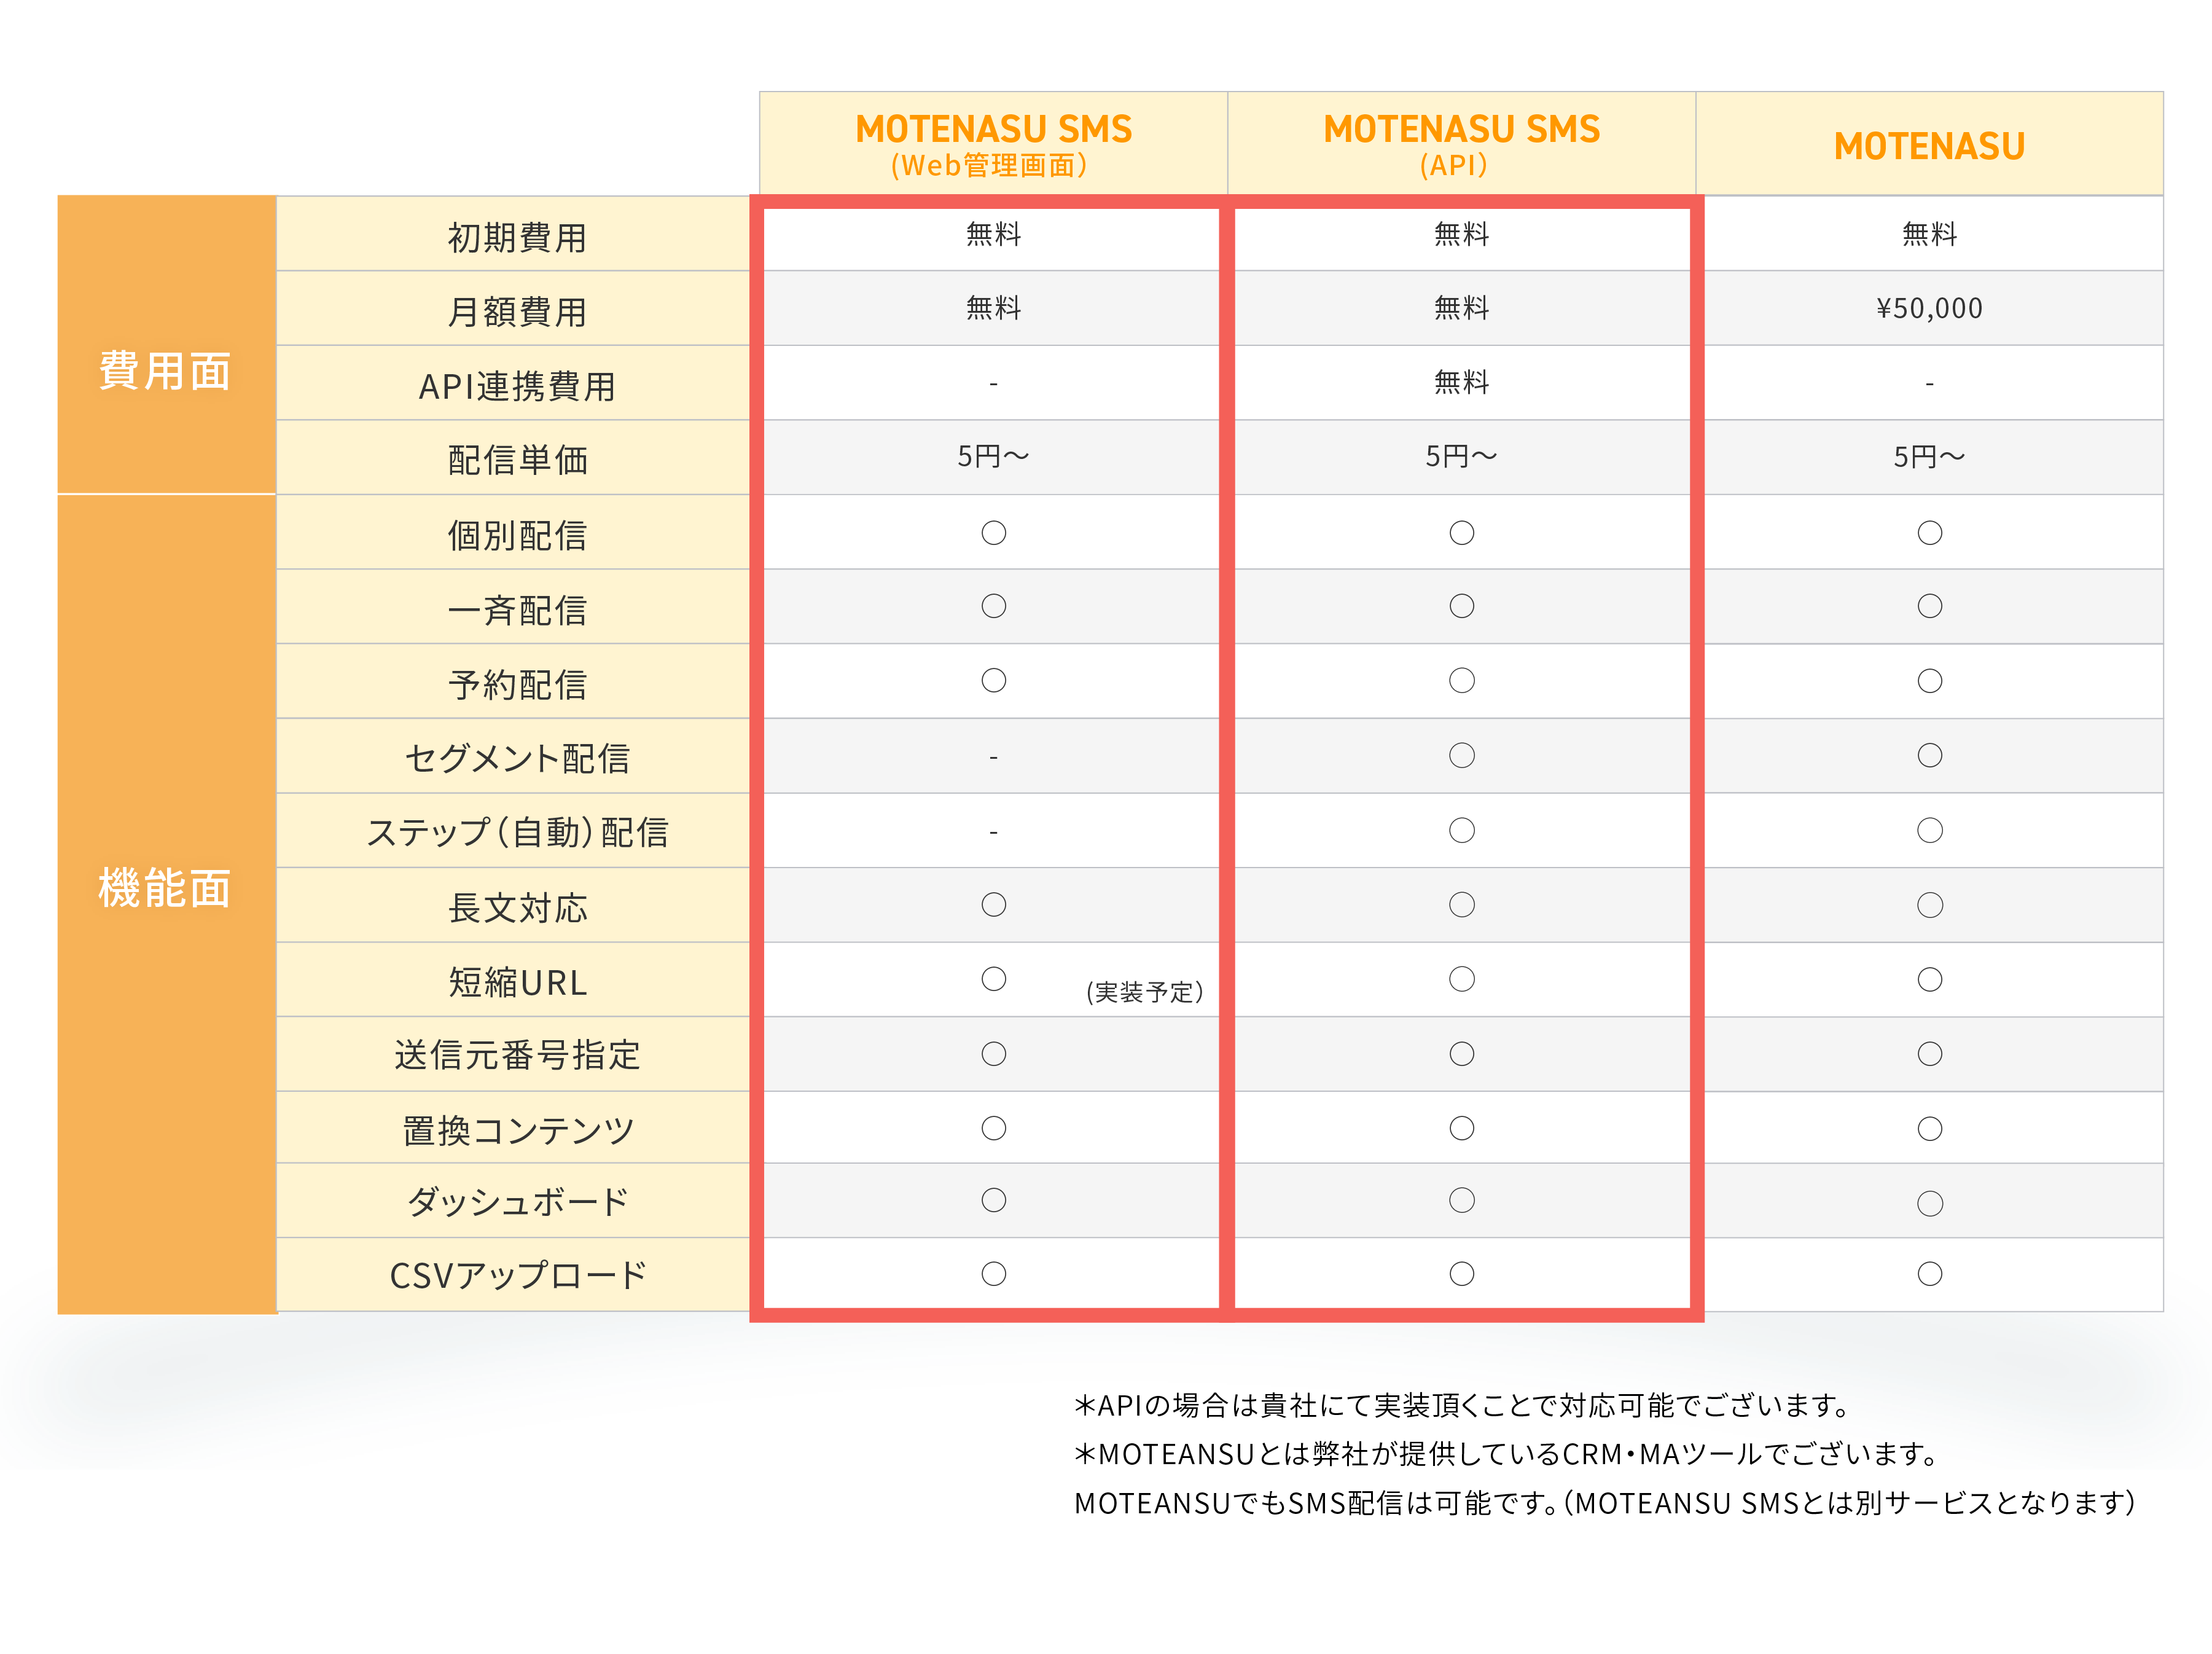This screenshot has width=2212, height=1654.
Task: Click the circle for ステップ(自動)配信 under MOTENASU
Action: 1929,830
